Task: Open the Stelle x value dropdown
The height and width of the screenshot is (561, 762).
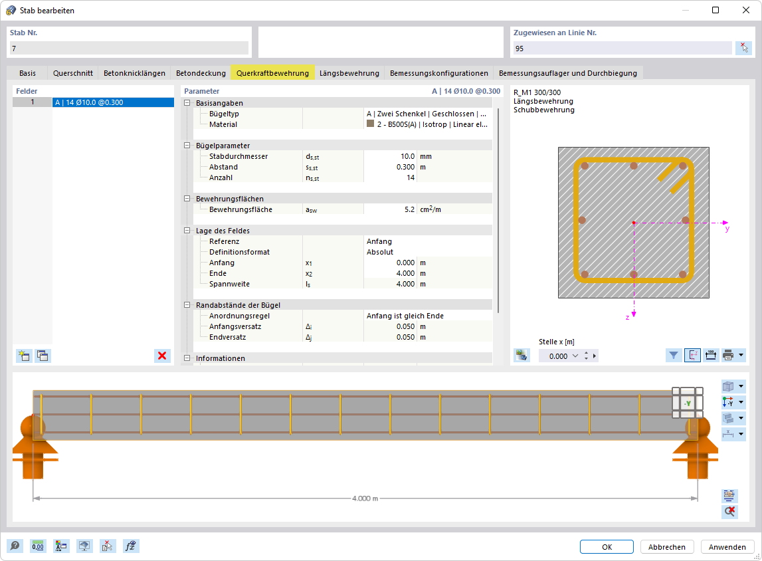Action: click(x=575, y=356)
